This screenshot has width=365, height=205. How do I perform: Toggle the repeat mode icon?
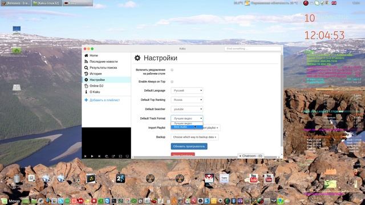(x=107, y=156)
